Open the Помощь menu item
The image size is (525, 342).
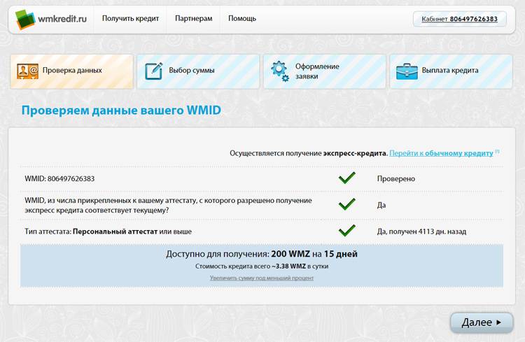coord(242,18)
